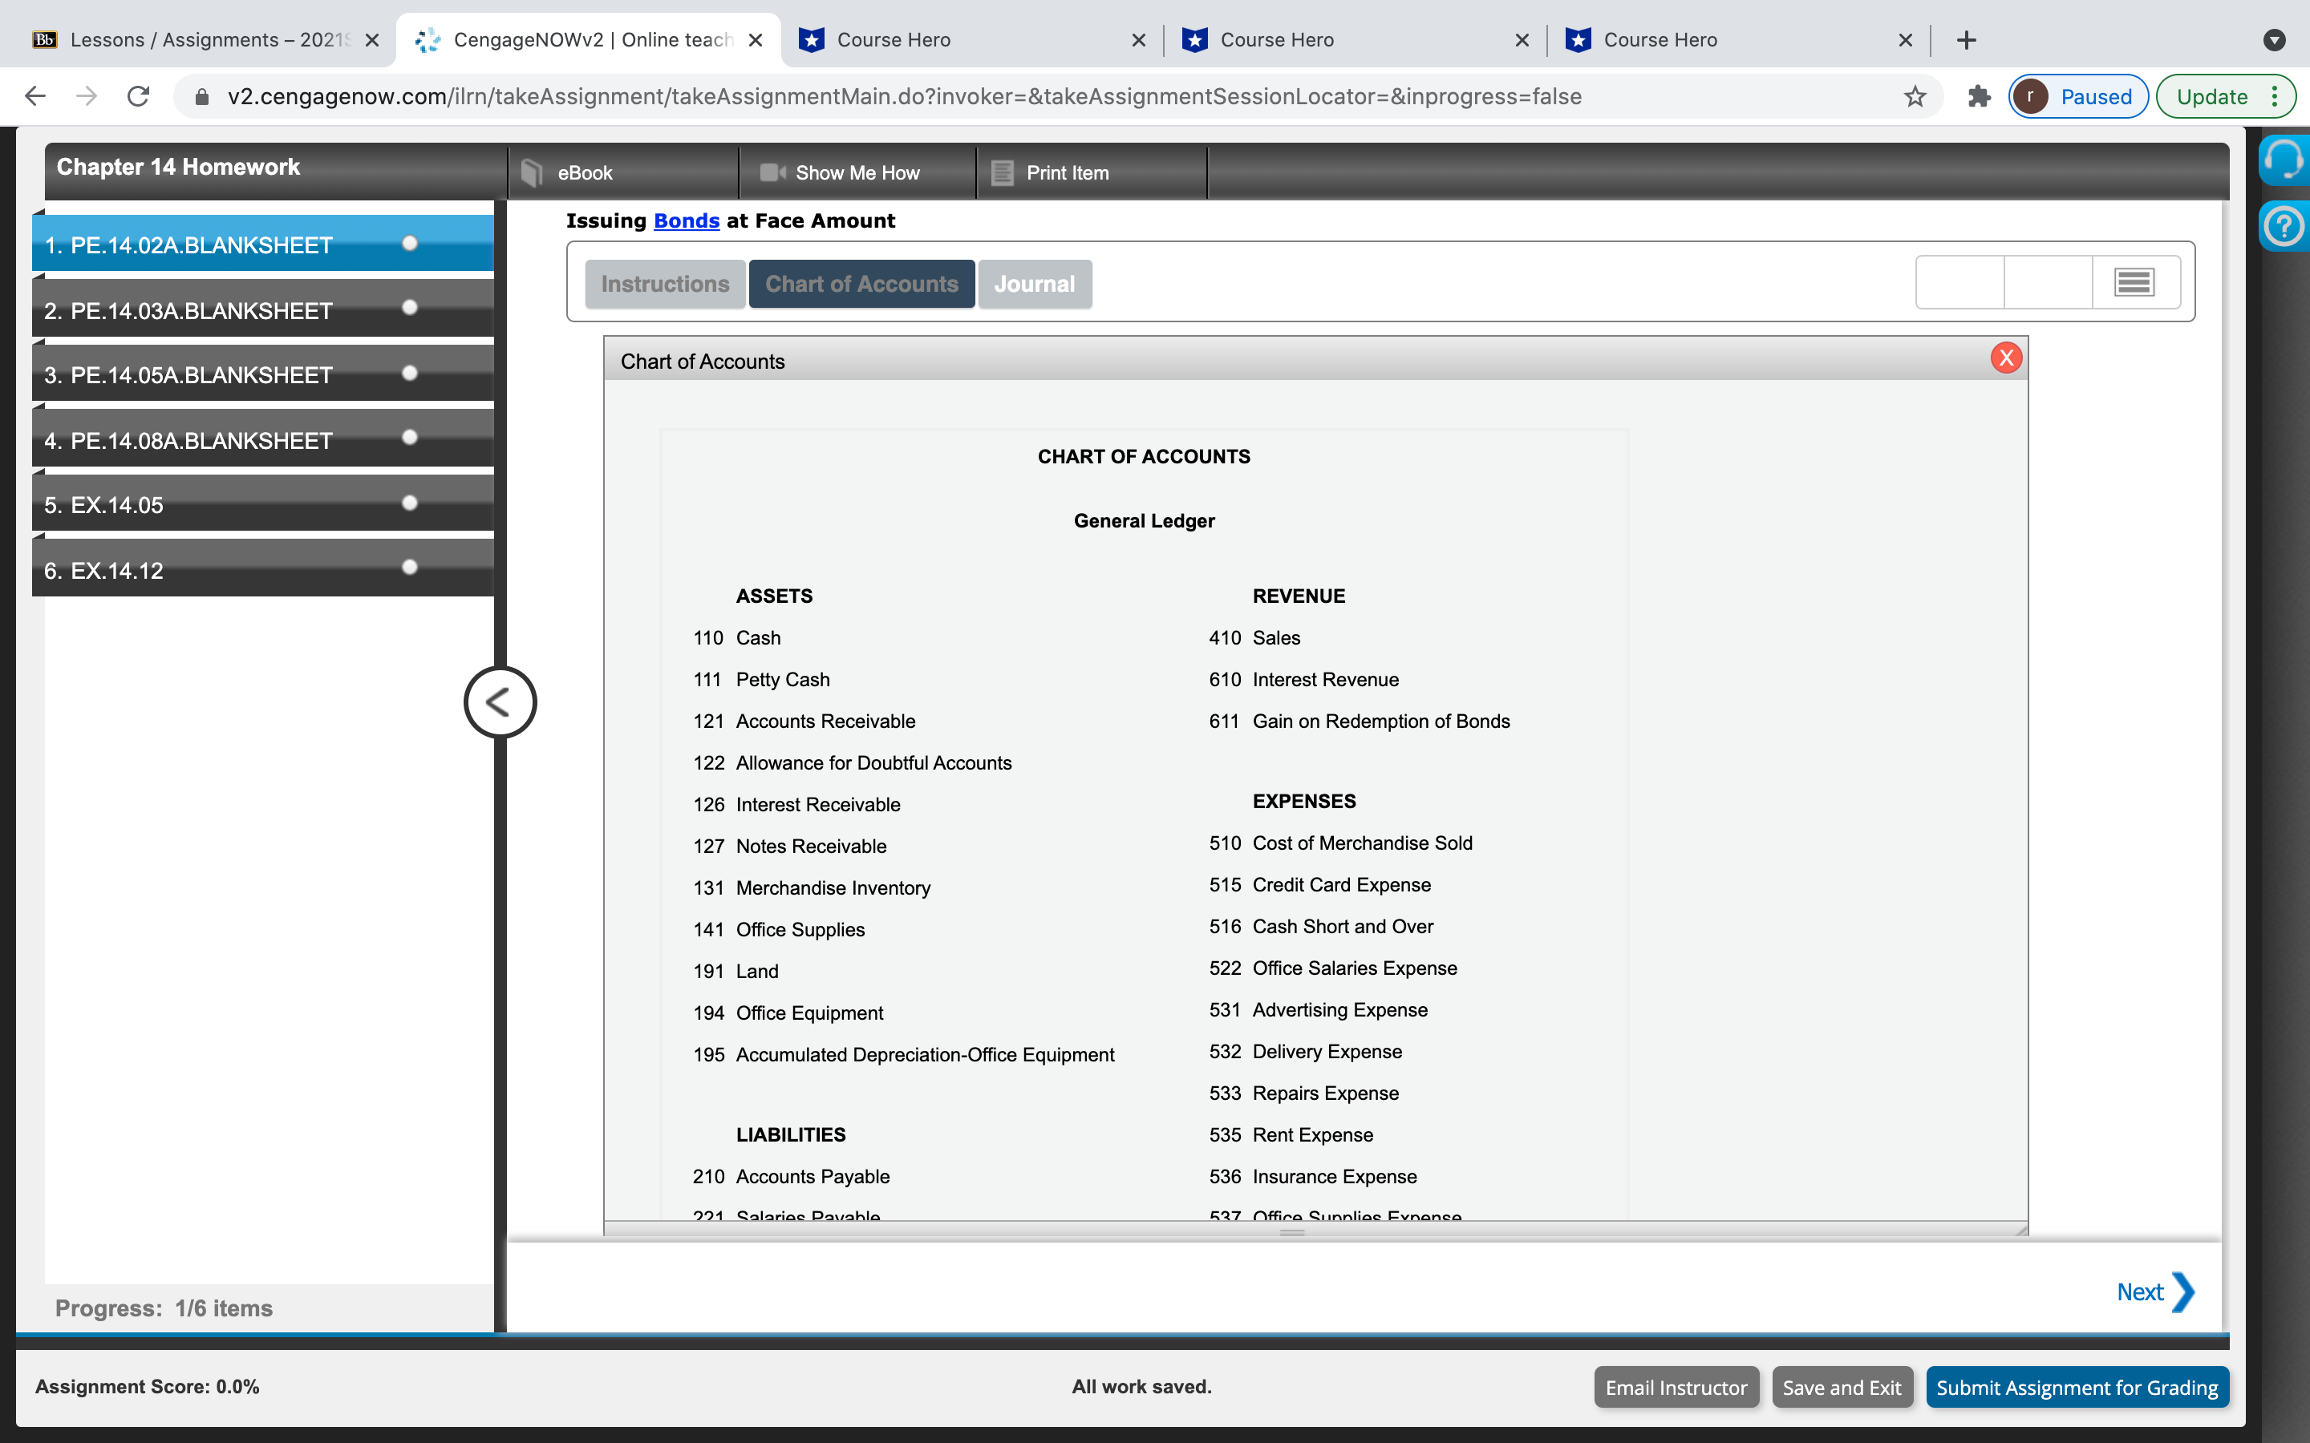Click the Show Me How video icon

(x=772, y=172)
